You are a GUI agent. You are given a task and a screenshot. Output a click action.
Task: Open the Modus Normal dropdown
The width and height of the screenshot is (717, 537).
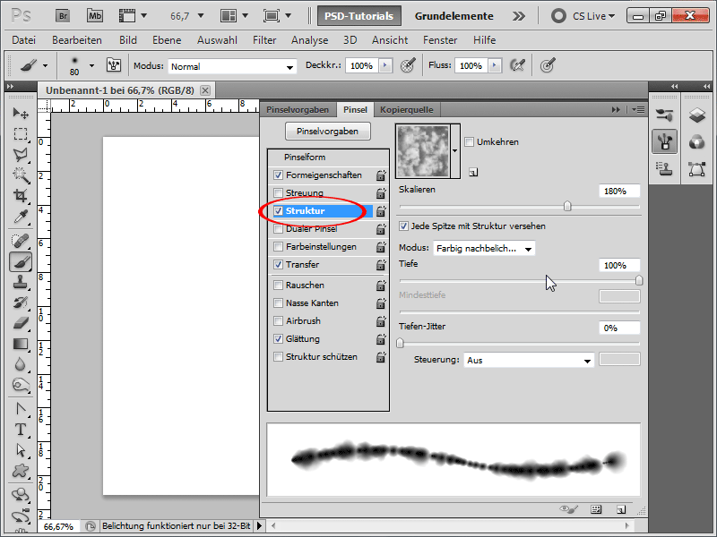point(232,66)
